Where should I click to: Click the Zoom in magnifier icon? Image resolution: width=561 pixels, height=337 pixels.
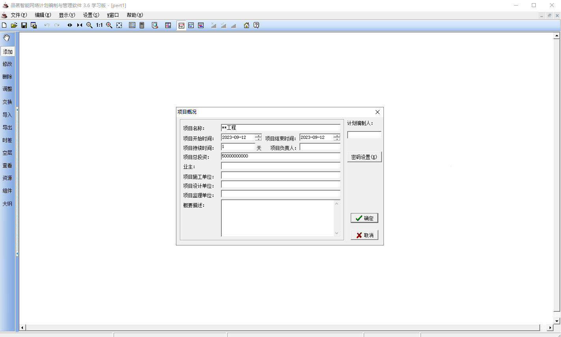click(x=109, y=25)
